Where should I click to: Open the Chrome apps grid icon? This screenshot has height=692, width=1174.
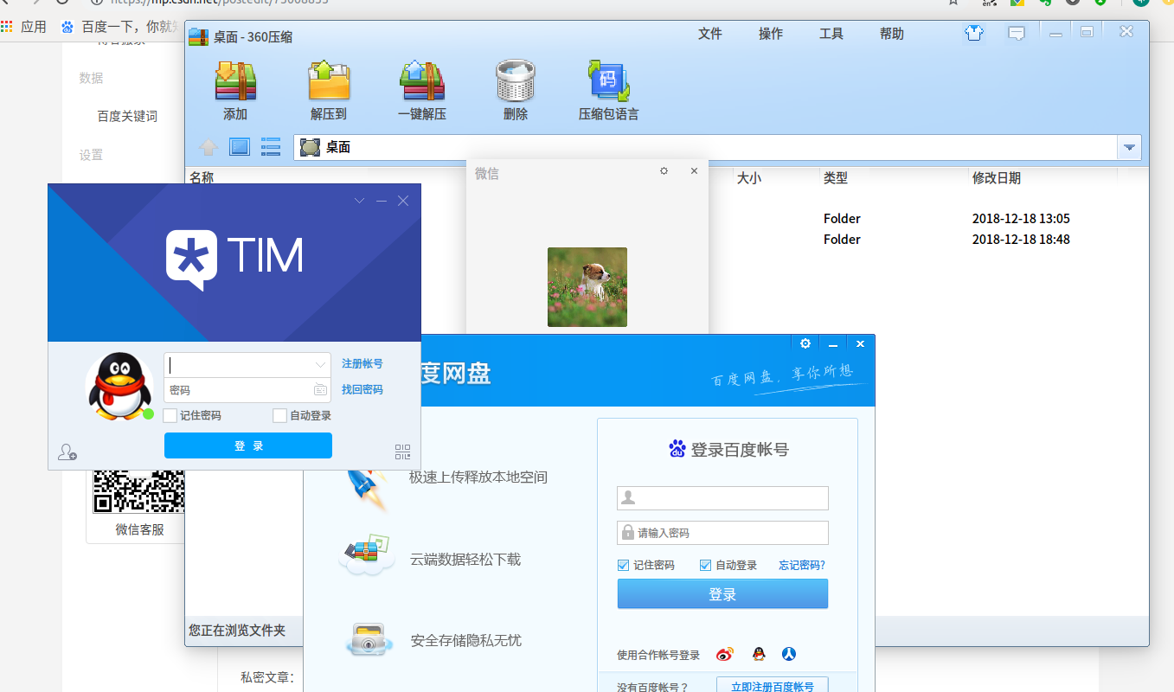coord(7,27)
